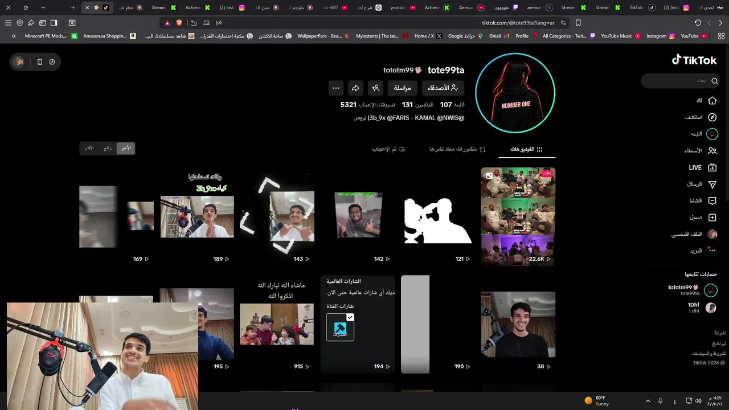This screenshot has width=729, height=410.
Task: Reload the page with the refresh icon
Action: pos(698,23)
